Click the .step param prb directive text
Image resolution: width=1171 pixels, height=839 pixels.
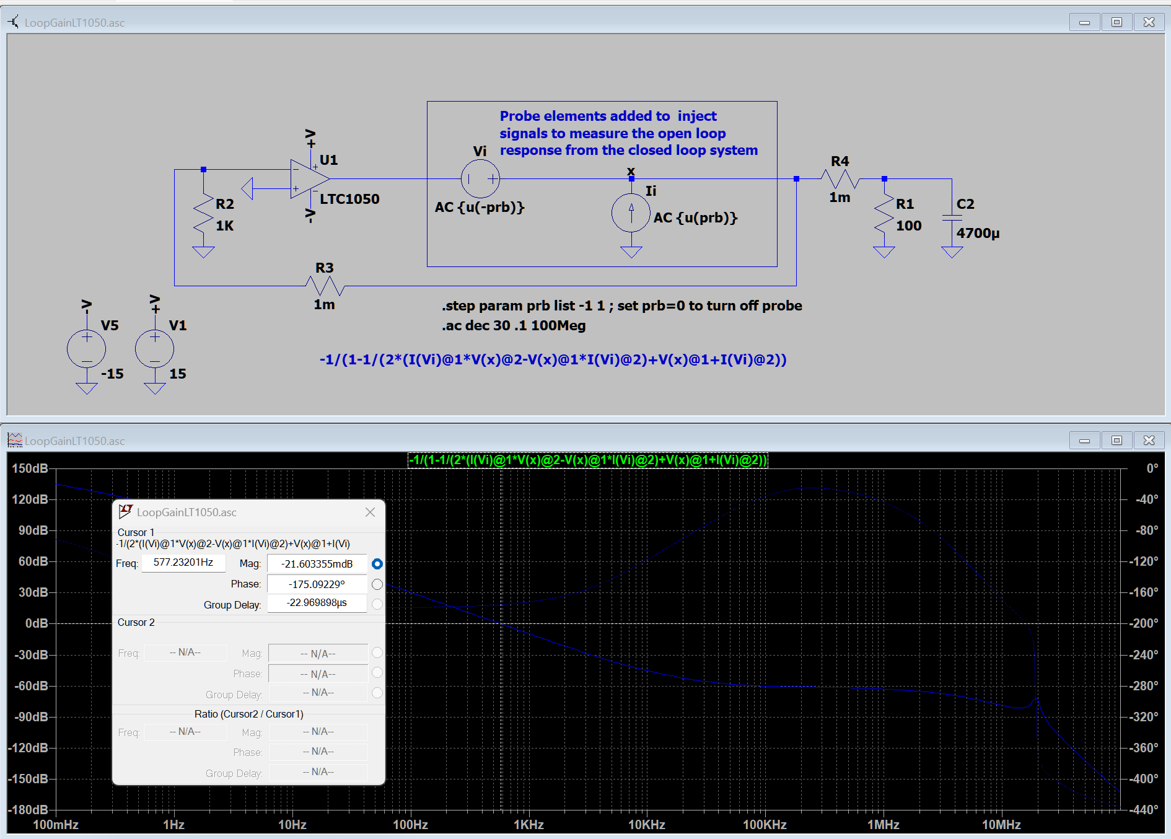(x=621, y=305)
